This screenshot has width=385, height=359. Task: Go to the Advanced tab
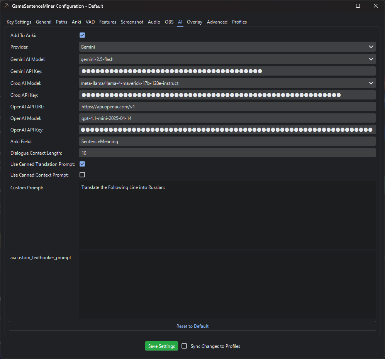[x=217, y=22]
